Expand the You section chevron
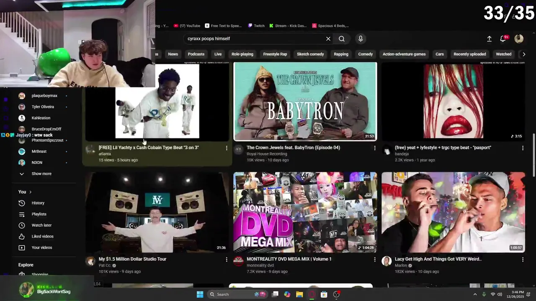The height and width of the screenshot is (301, 536). [x=30, y=192]
